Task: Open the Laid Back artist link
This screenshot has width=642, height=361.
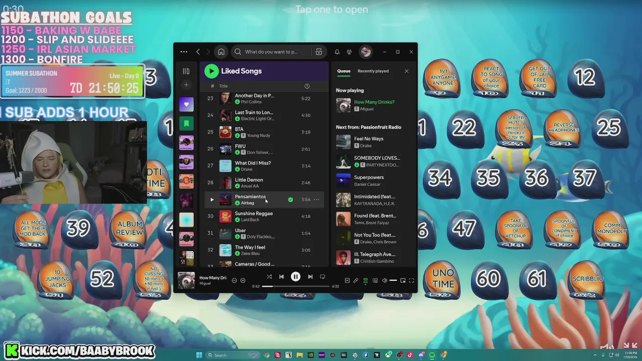Action: click(x=250, y=220)
